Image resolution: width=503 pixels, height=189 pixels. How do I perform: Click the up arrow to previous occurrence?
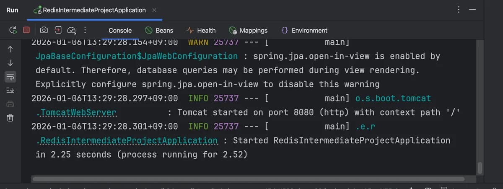coord(10,49)
